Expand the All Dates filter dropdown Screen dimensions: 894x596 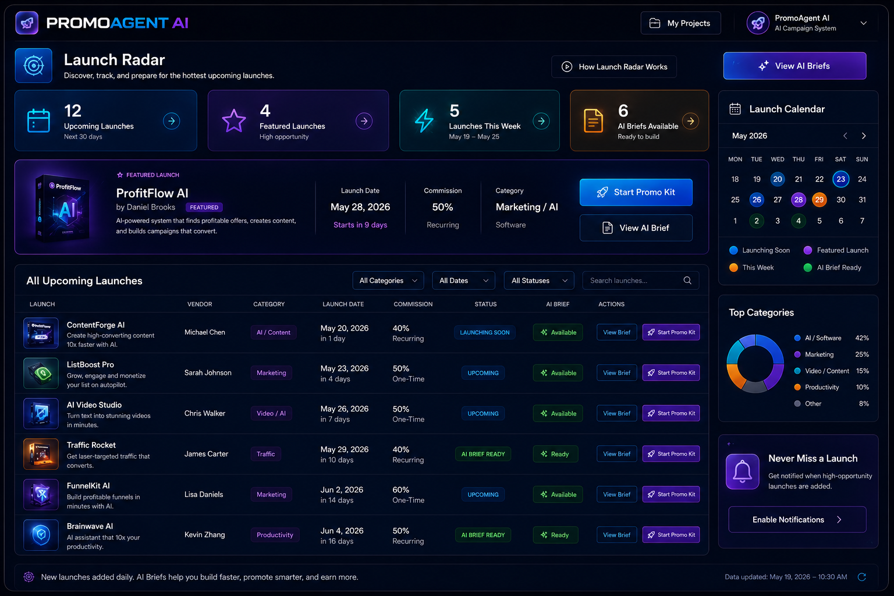point(464,281)
